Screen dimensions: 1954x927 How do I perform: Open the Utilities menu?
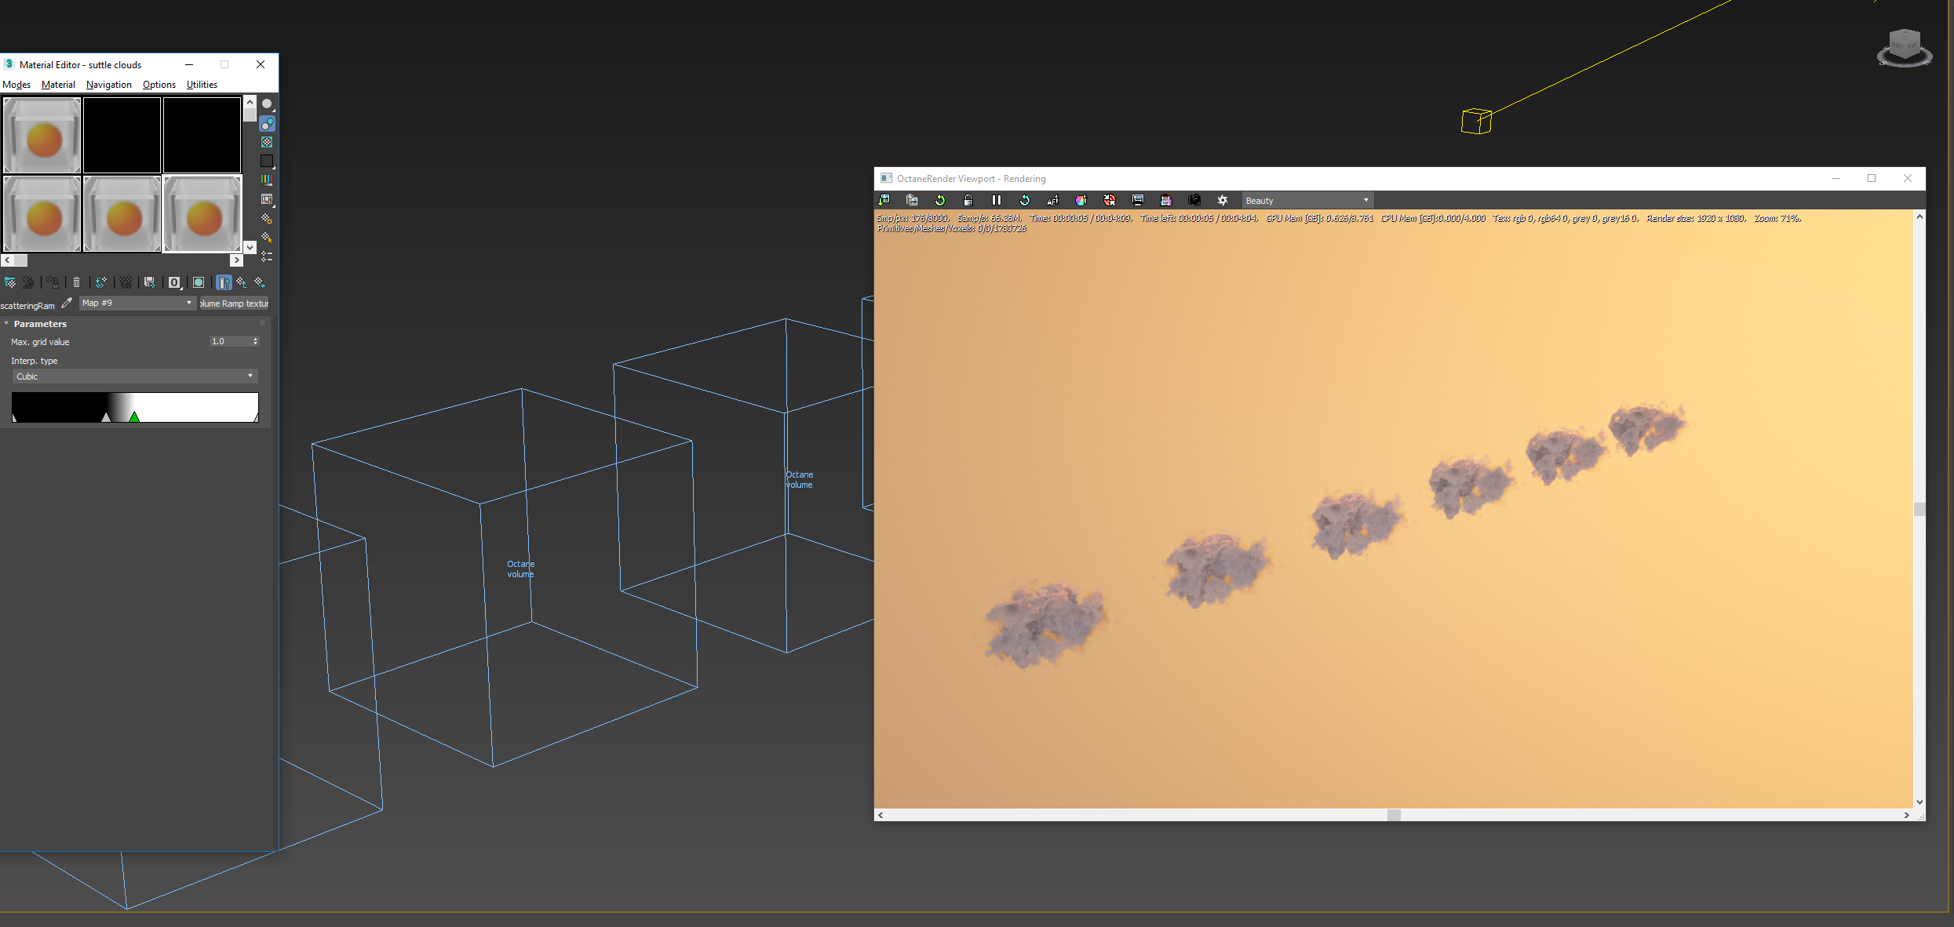tap(202, 85)
